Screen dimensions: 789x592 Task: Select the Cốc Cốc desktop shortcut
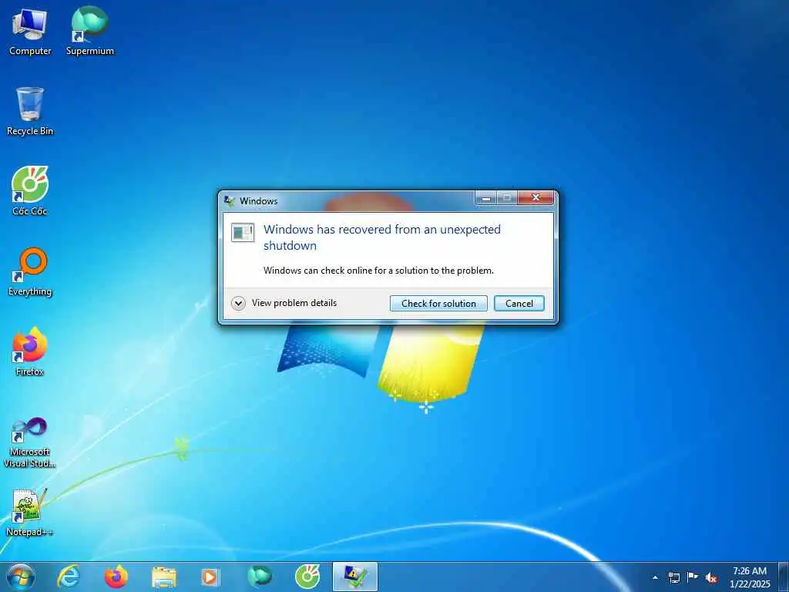coord(30,191)
